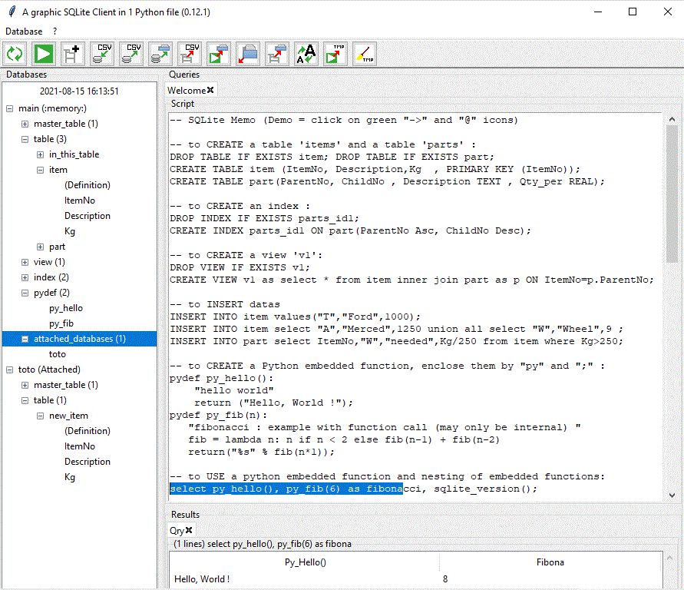Click the Py_Hello() column header

[306, 562]
